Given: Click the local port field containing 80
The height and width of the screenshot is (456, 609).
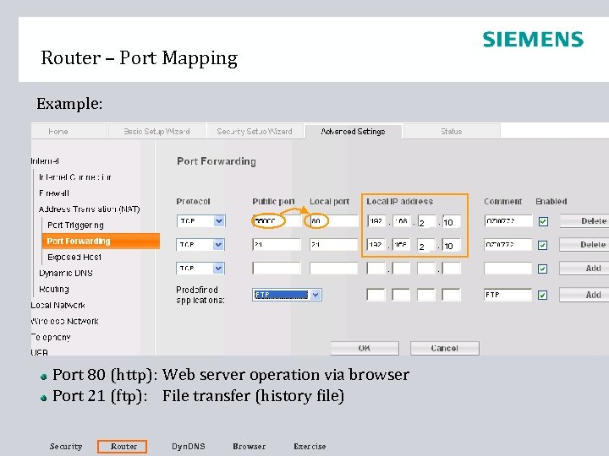Looking at the screenshot, I should [333, 221].
